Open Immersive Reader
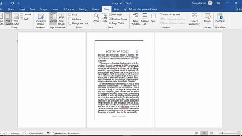Image resolution: width=242 pixels, height=136 pixels. pos(41,19)
